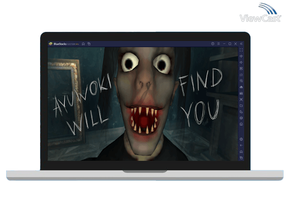Click the volume up icon
The width and height of the screenshot is (287, 197).
tap(241, 56)
